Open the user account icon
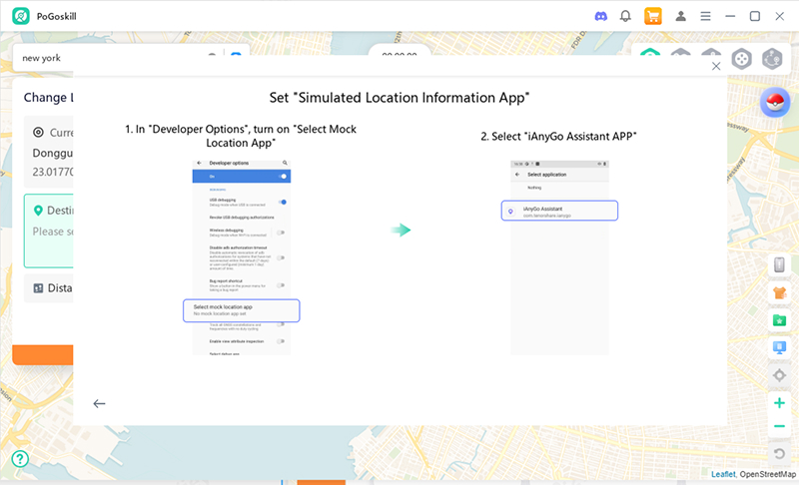Image resolution: width=799 pixels, height=485 pixels. tap(680, 16)
